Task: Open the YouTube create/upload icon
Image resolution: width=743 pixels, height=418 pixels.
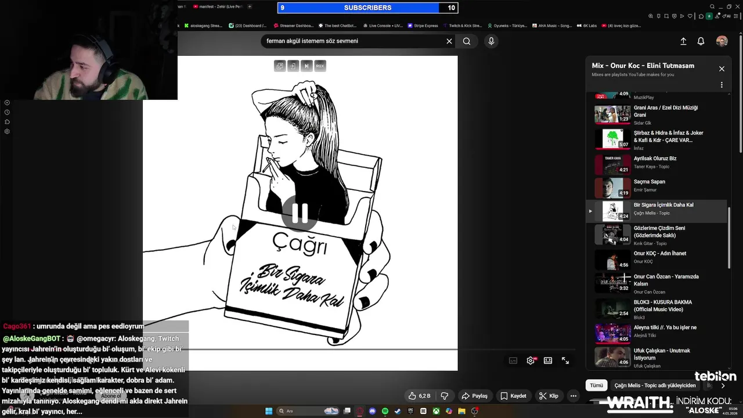Action: click(683, 41)
